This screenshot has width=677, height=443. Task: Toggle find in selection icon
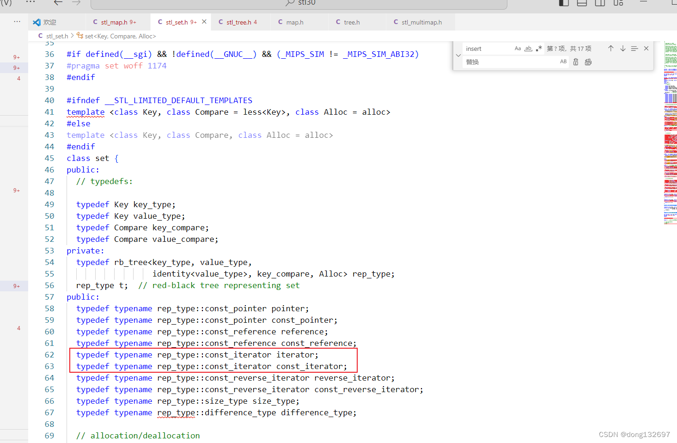pos(634,49)
